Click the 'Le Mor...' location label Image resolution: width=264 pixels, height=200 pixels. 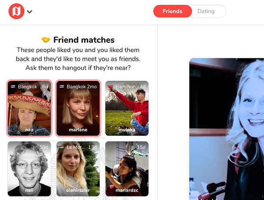click(74, 147)
